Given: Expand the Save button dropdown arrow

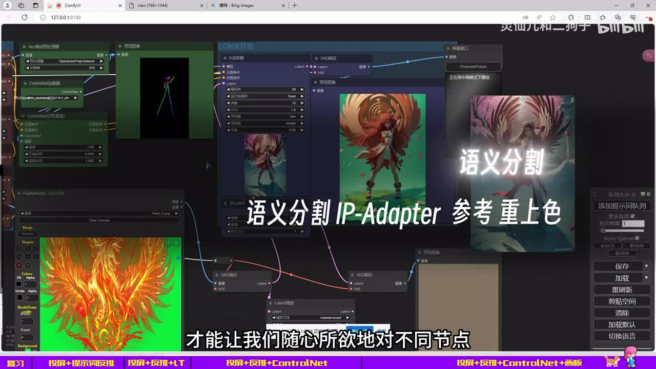Looking at the screenshot, I should click(646, 266).
